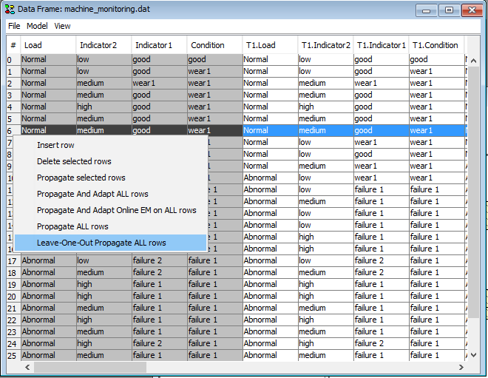
Task: Click Indicator2 'low' cell in row 1
Action: (x=104, y=71)
